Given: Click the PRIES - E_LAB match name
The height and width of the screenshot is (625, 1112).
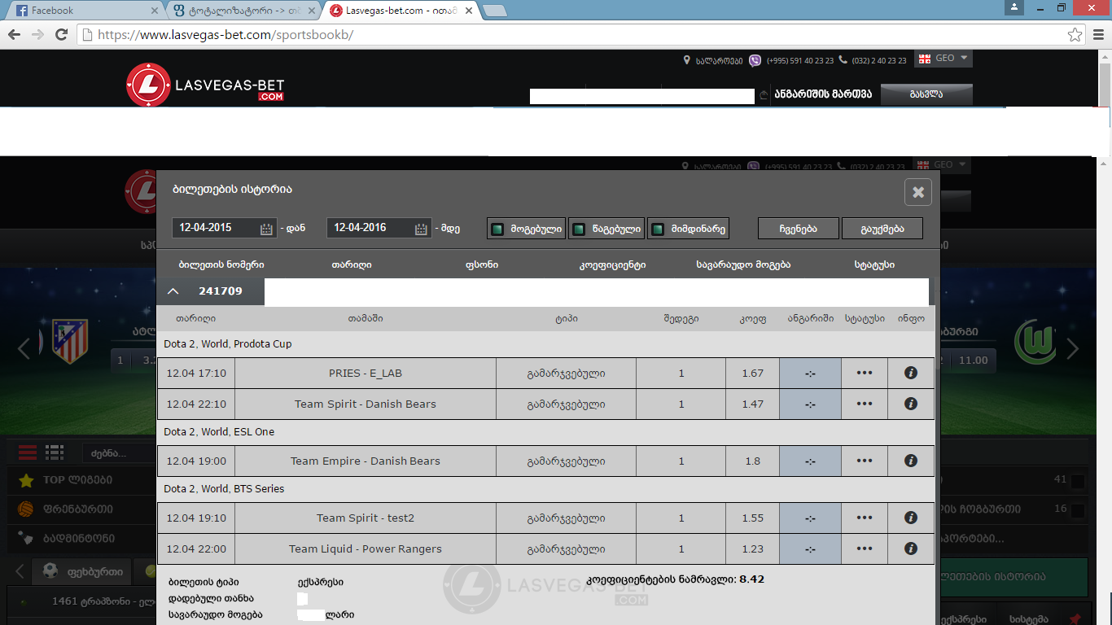Looking at the screenshot, I should pos(366,373).
